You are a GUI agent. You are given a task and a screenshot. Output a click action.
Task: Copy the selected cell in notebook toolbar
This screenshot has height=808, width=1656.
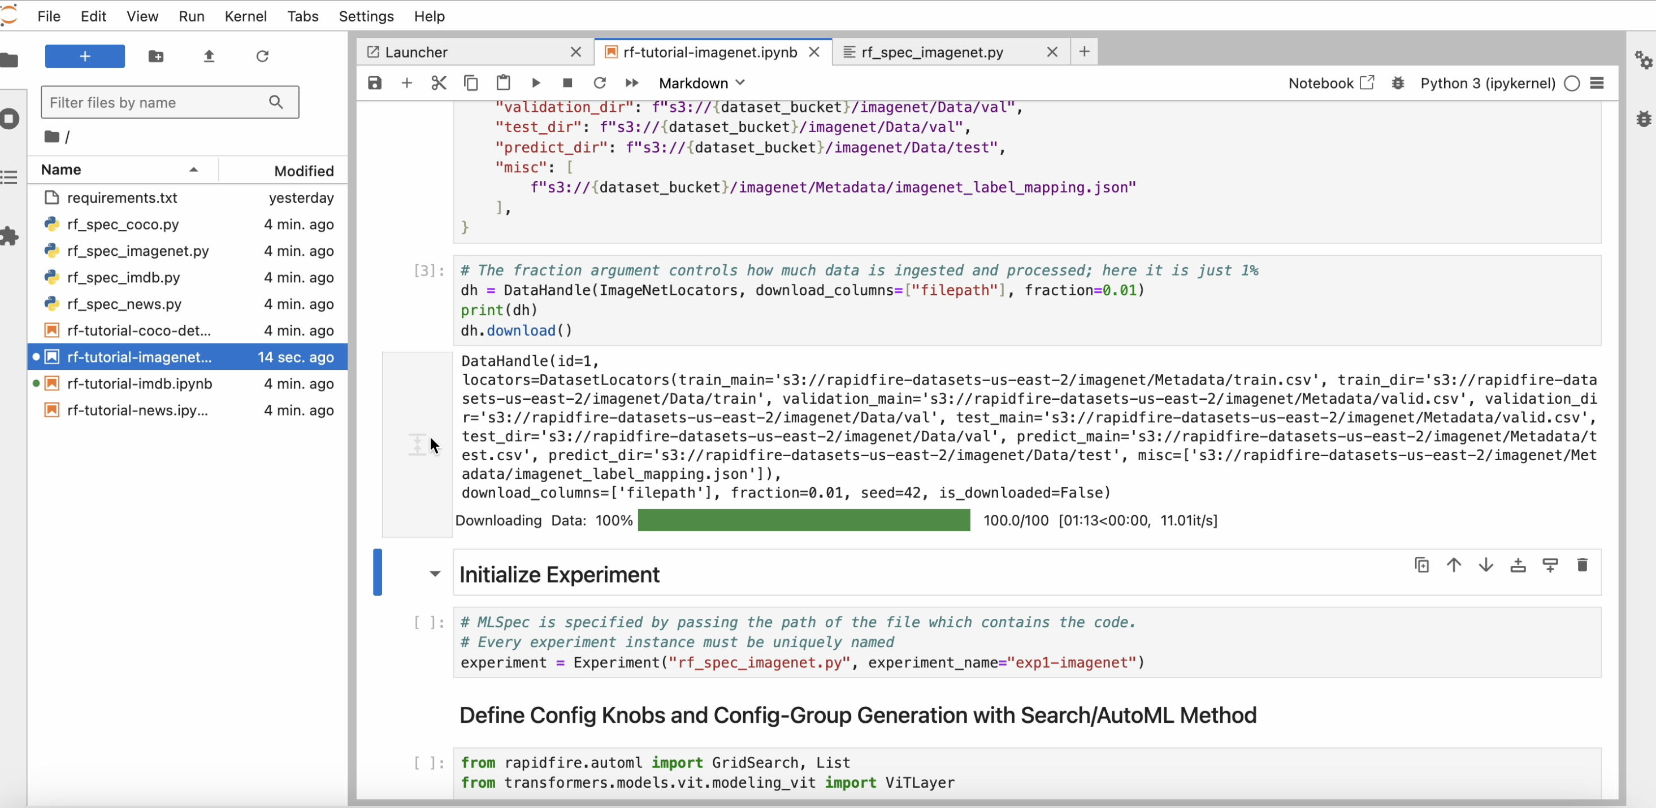[471, 83]
